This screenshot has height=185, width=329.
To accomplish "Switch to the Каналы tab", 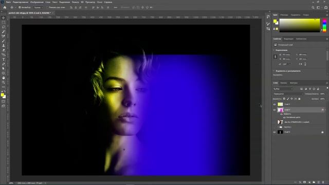I will 284,83.
